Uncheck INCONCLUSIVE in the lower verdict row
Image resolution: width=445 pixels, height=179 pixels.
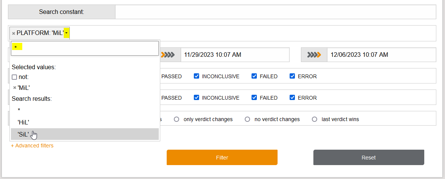click(x=196, y=98)
